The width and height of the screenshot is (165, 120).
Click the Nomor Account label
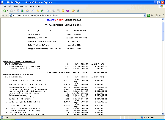[35, 41]
